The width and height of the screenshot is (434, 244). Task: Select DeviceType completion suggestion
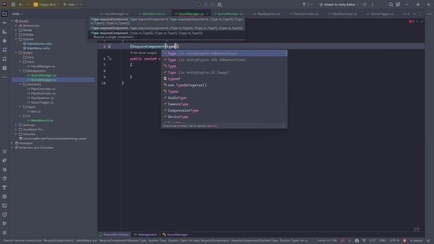tap(224, 117)
